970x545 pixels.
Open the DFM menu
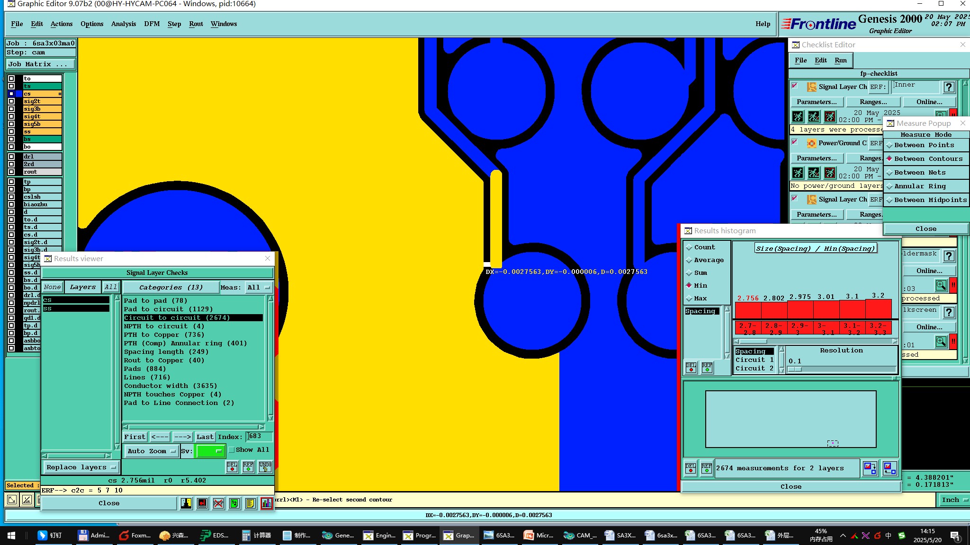click(x=152, y=24)
